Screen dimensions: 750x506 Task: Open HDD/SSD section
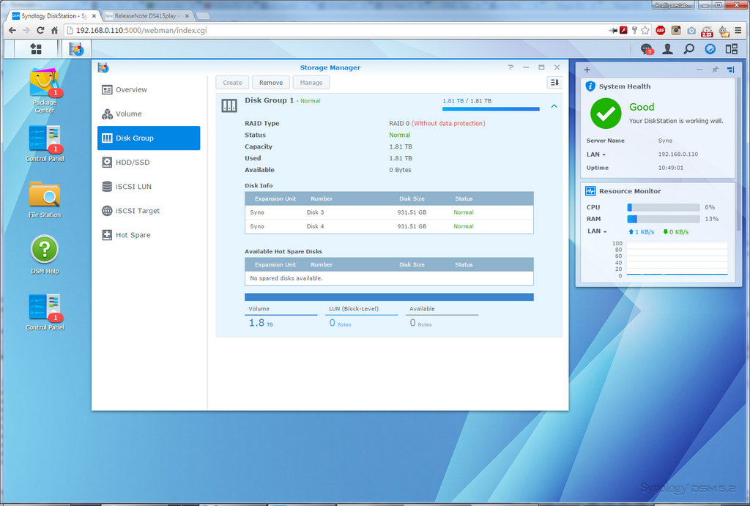(149, 162)
